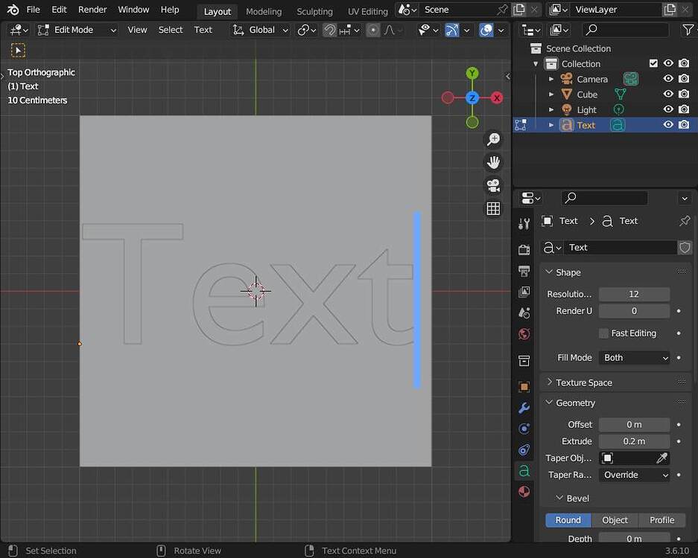
Task: Toggle pin icon in properties header
Action: 685,220
